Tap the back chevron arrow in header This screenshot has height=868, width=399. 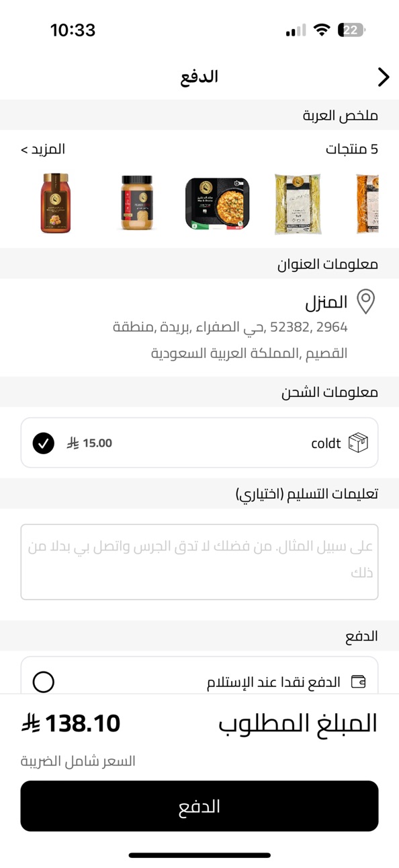(383, 77)
